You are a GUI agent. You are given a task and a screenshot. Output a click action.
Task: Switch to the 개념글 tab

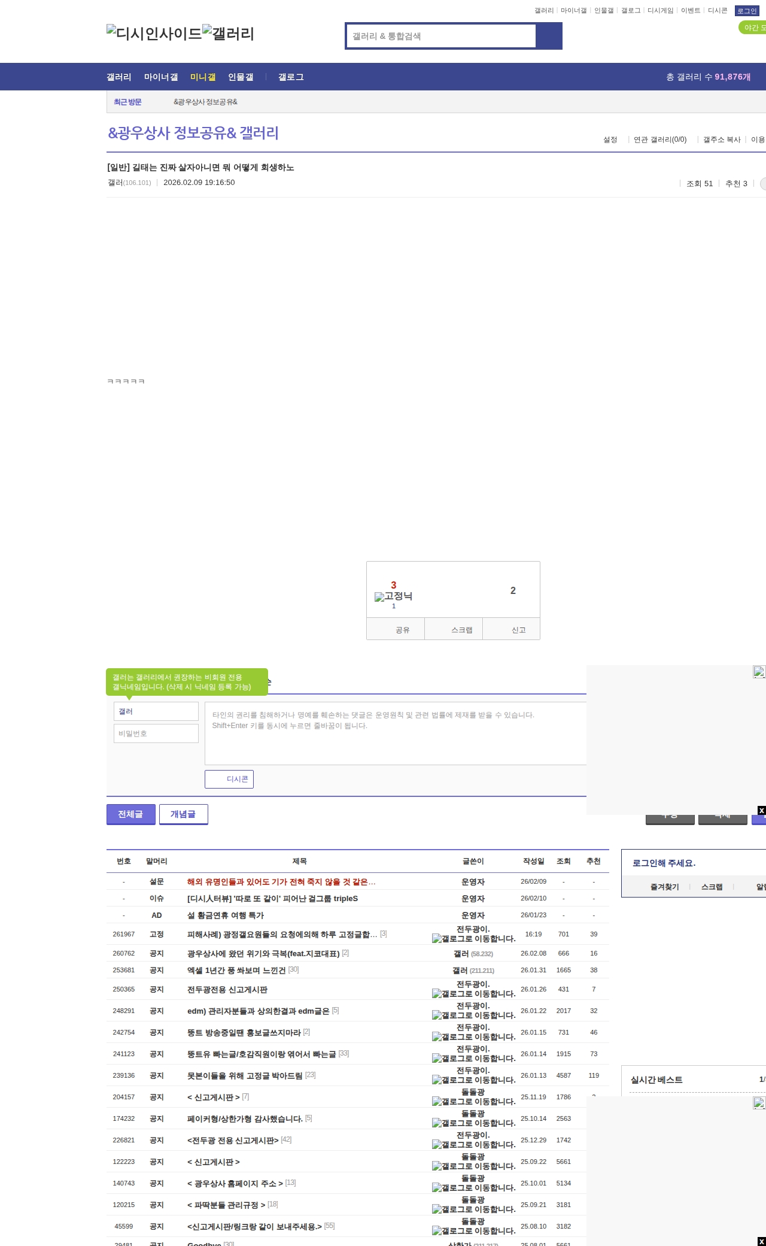183,814
